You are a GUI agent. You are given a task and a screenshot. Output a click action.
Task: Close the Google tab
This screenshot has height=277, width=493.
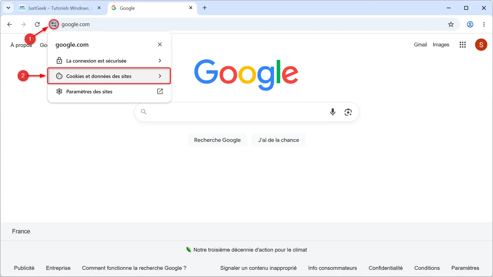(x=191, y=8)
